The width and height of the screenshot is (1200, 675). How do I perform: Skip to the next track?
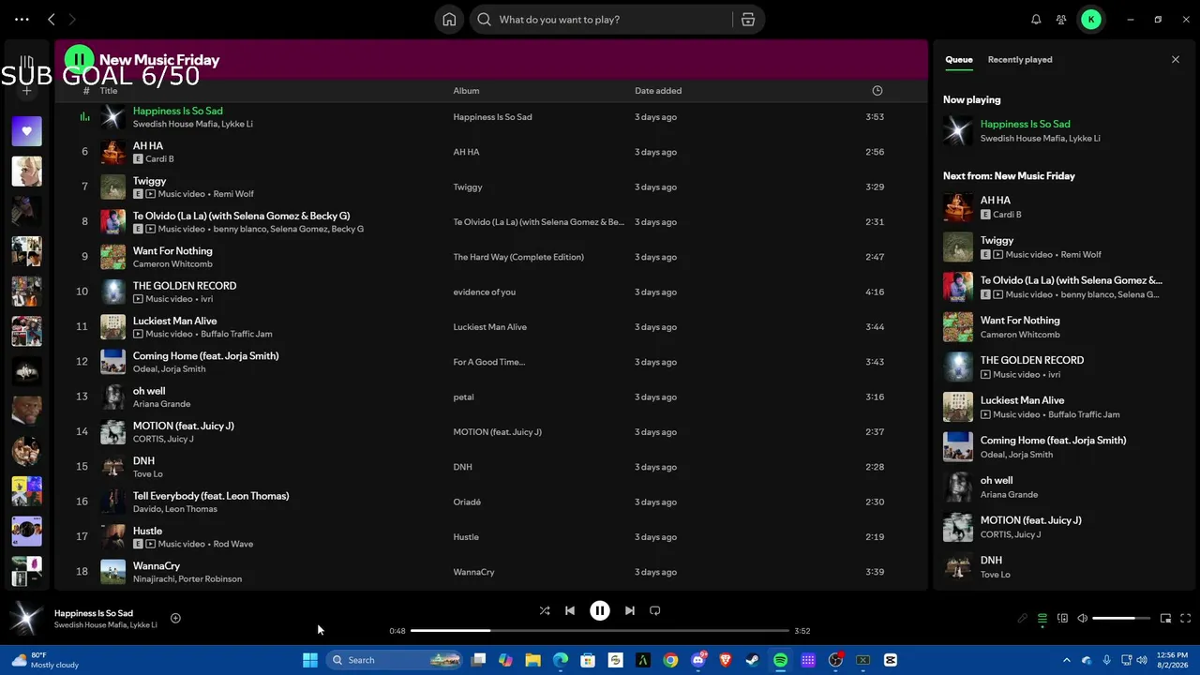(630, 610)
